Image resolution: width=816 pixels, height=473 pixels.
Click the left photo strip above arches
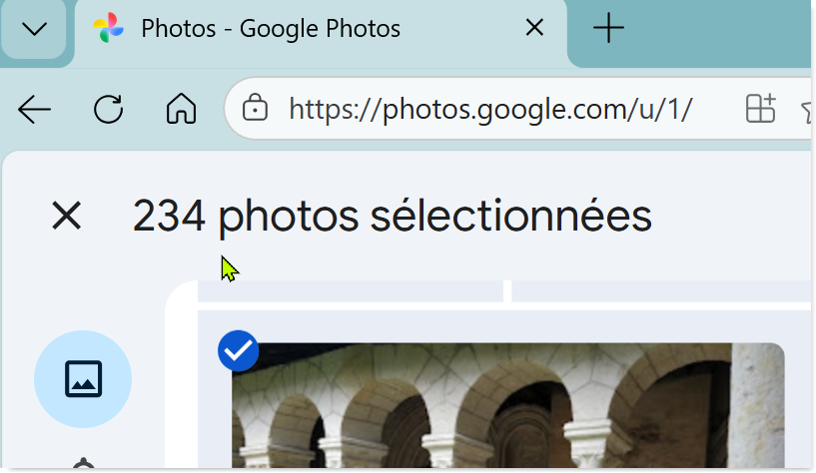coord(350,291)
